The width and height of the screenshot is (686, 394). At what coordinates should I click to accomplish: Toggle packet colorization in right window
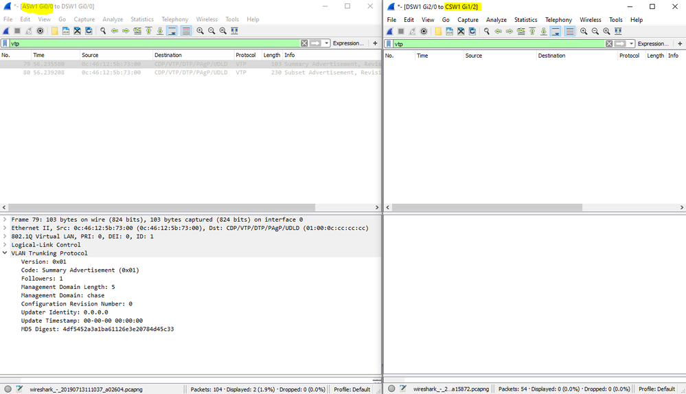point(570,31)
